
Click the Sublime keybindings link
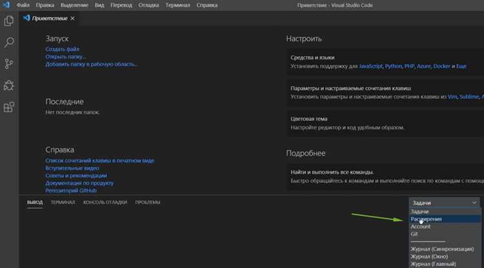[x=469, y=97]
